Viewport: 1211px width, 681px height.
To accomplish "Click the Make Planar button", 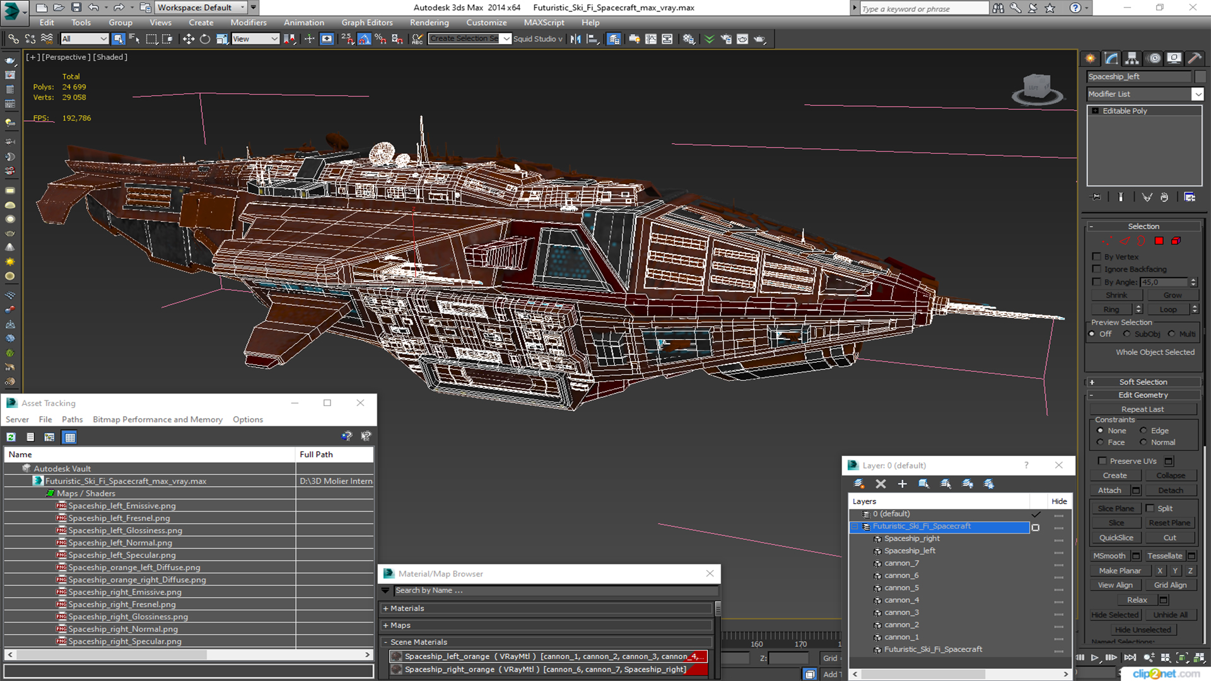I will (x=1120, y=571).
